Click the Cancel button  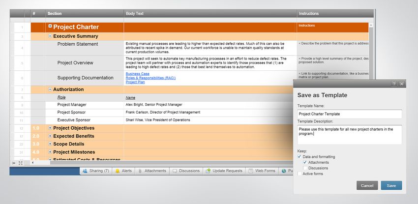pyautogui.click(x=367, y=186)
